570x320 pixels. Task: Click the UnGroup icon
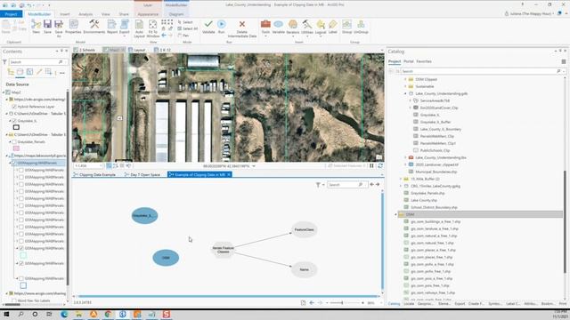361,27
